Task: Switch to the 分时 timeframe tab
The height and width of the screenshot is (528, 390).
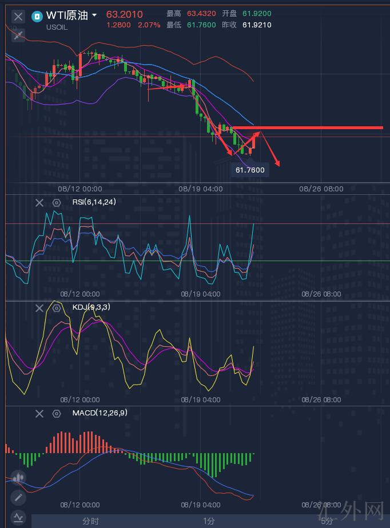Action: [91, 521]
